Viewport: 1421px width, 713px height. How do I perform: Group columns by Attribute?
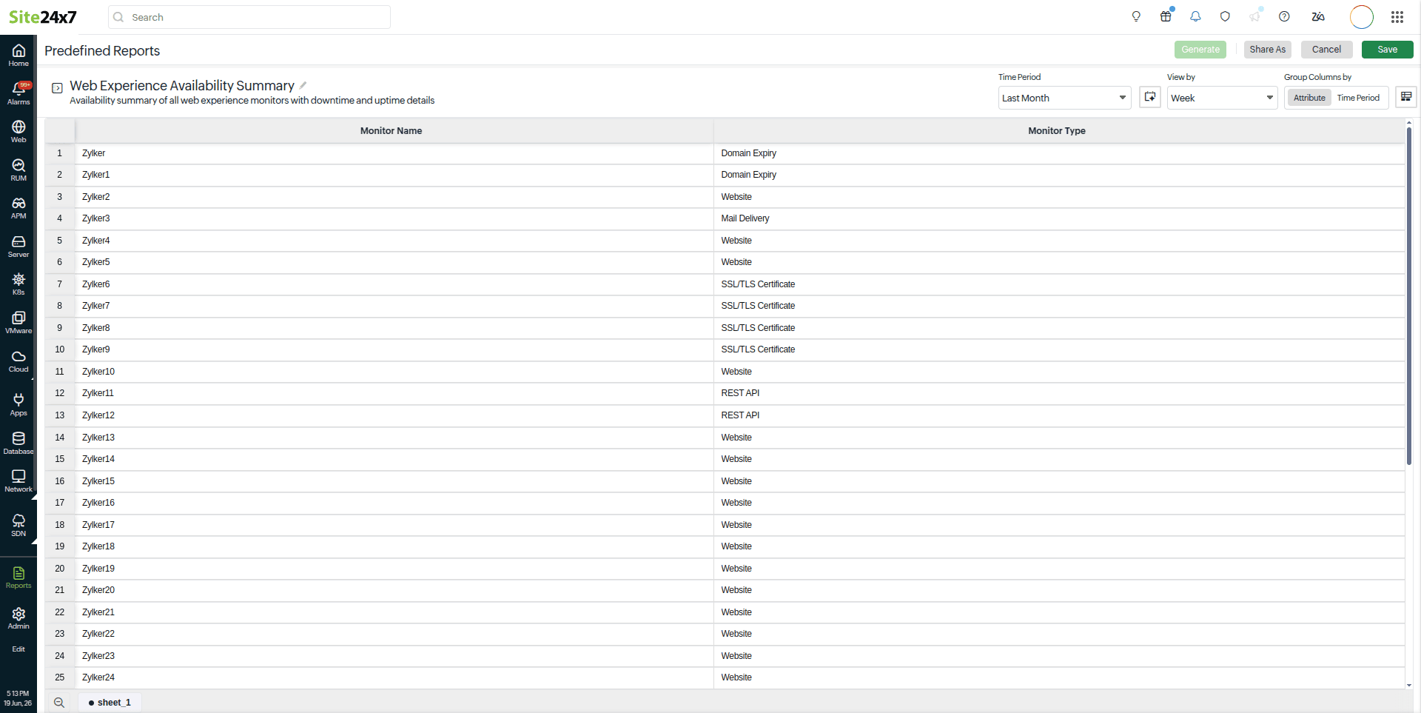1309,98
